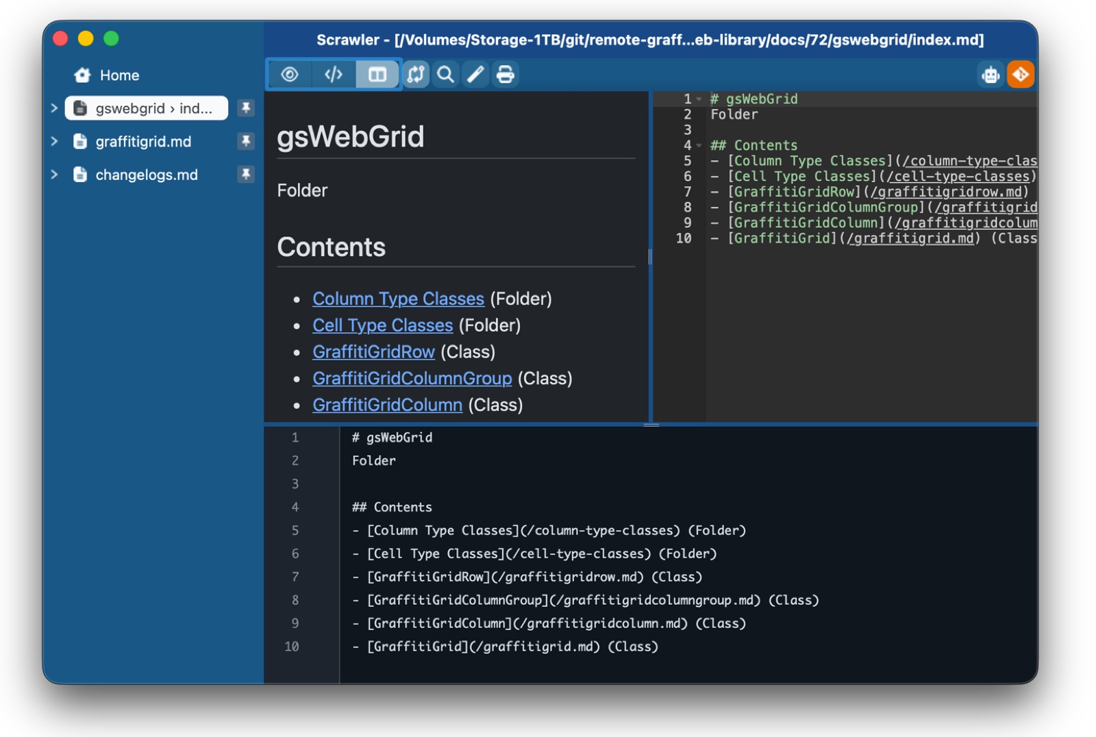The image size is (1096, 737).
Task: Click the orange git icon
Action: coord(1021,74)
